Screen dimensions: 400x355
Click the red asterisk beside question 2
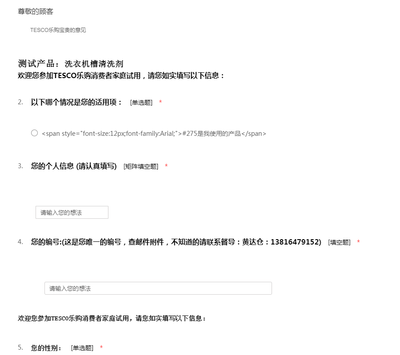tap(160, 103)
